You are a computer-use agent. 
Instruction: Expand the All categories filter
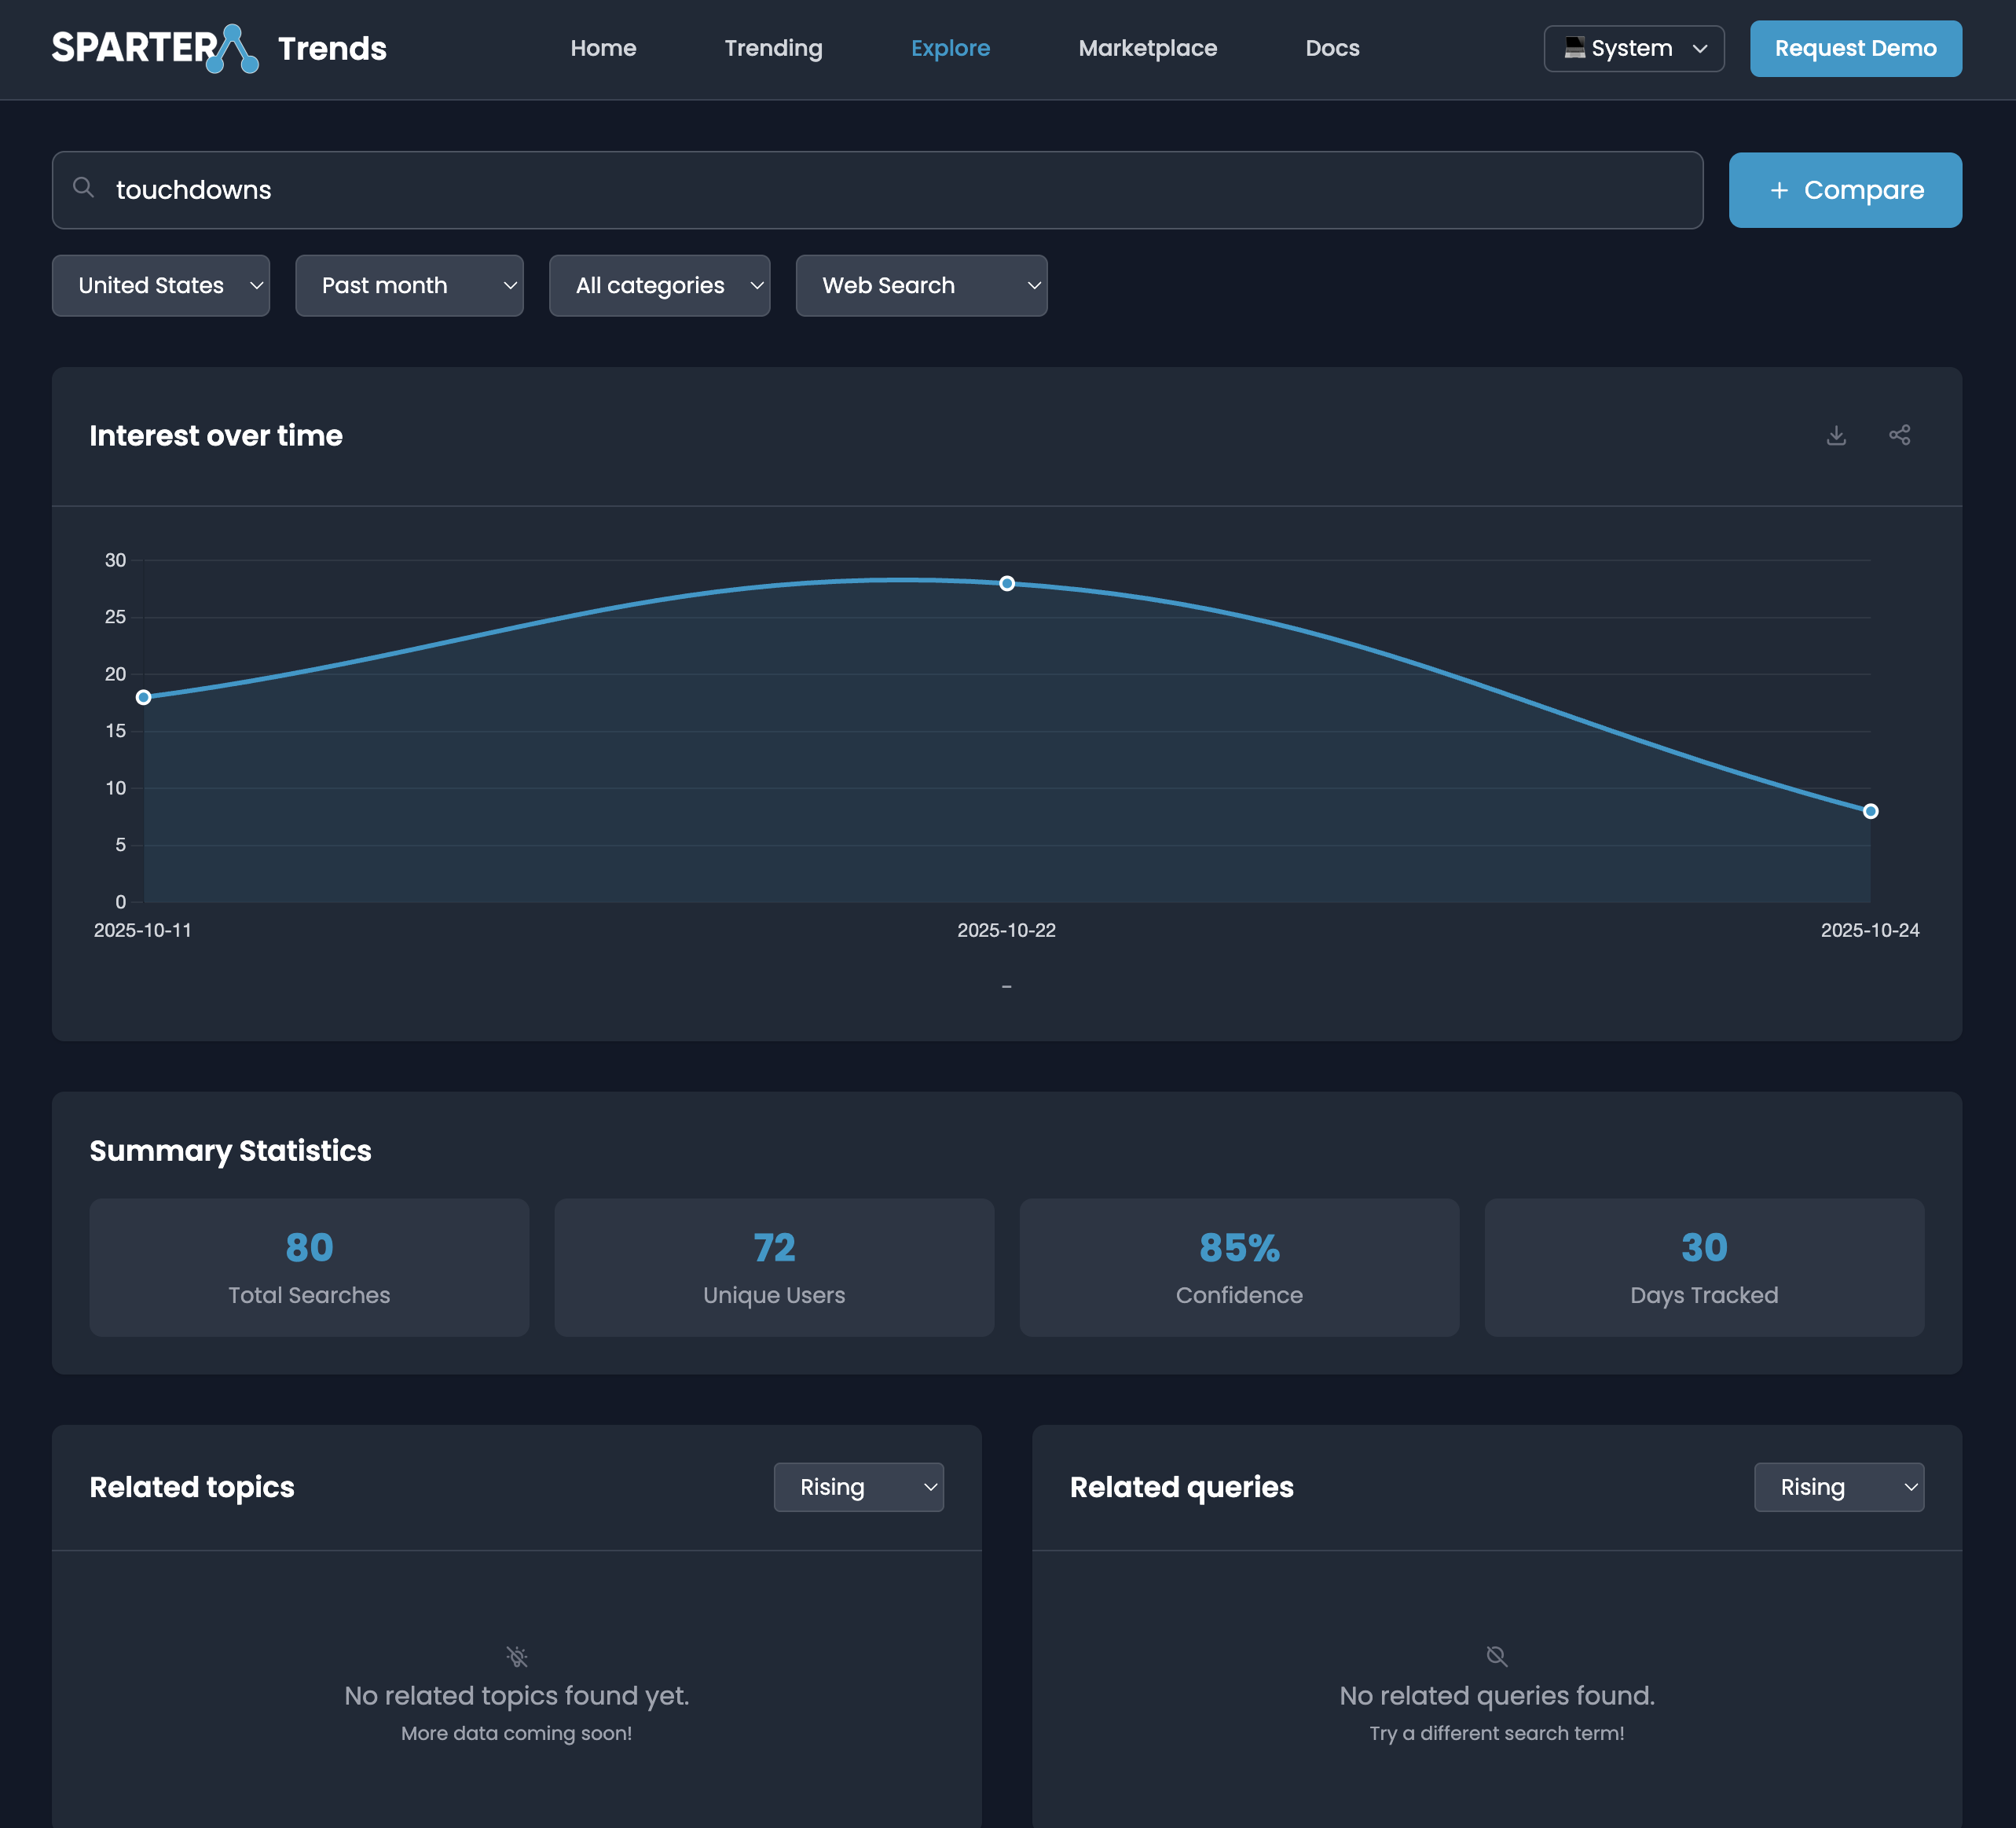[659, 285]
